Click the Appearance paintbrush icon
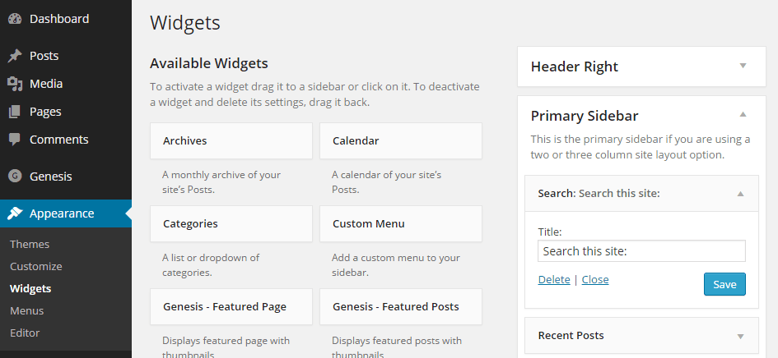This screenshot has width=778, height=358. tap(15, 213)
